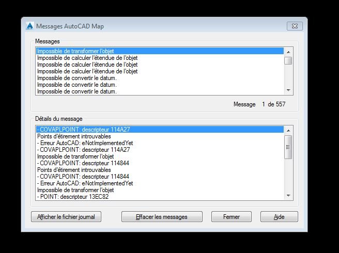Click the Détails du message scrollbar thumb
This screenshot has width=339, height=253.
pyautogui.click(x=288, y=147)
